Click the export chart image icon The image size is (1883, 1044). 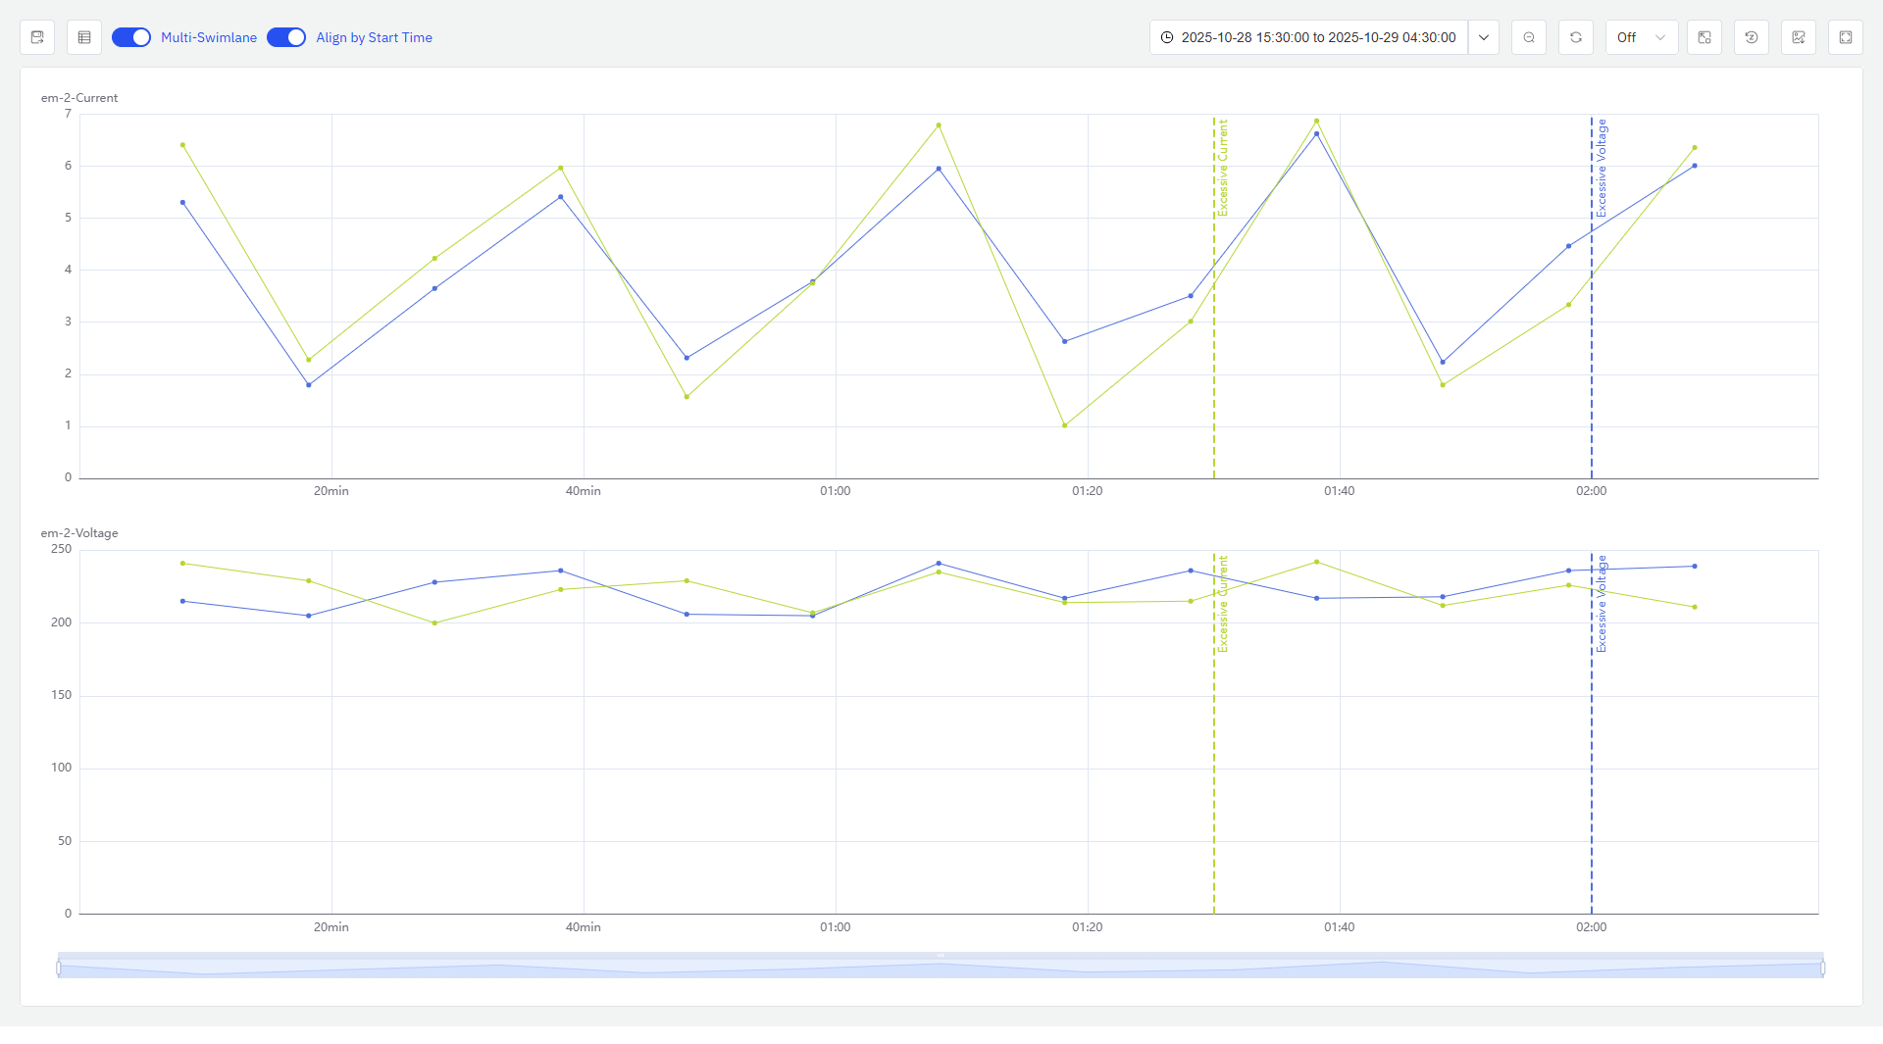(1799, 37)
